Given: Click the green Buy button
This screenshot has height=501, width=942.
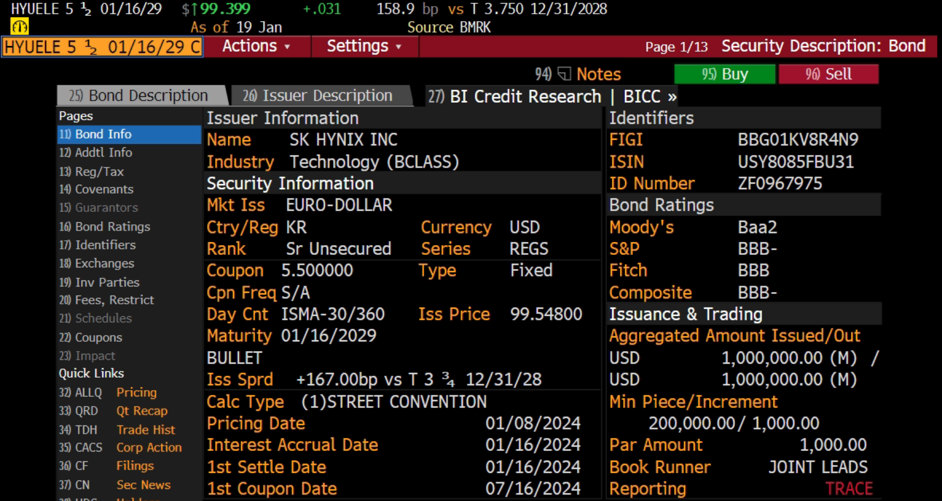Looking at the screenshot, I should (x=725, y=74).
